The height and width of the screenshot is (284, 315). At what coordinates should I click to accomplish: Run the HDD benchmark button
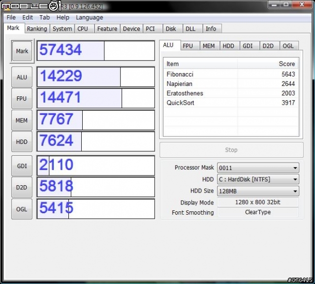(22, 142)
